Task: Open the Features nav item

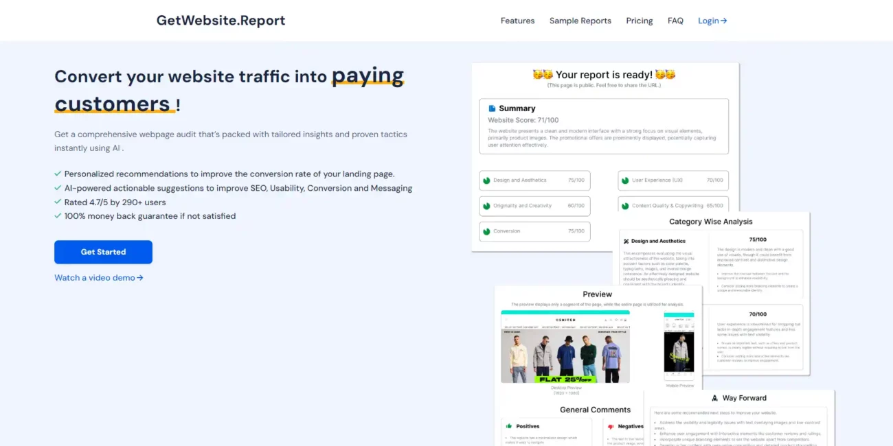Action: click(x=517, y=21)
